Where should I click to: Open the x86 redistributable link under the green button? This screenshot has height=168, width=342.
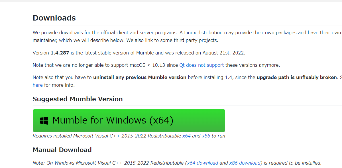click(206, 136)
